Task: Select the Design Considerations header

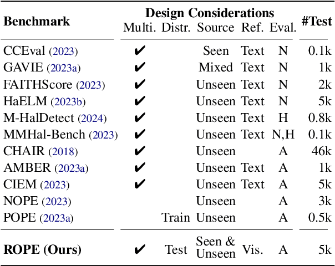Action: (x=209, y=13)
